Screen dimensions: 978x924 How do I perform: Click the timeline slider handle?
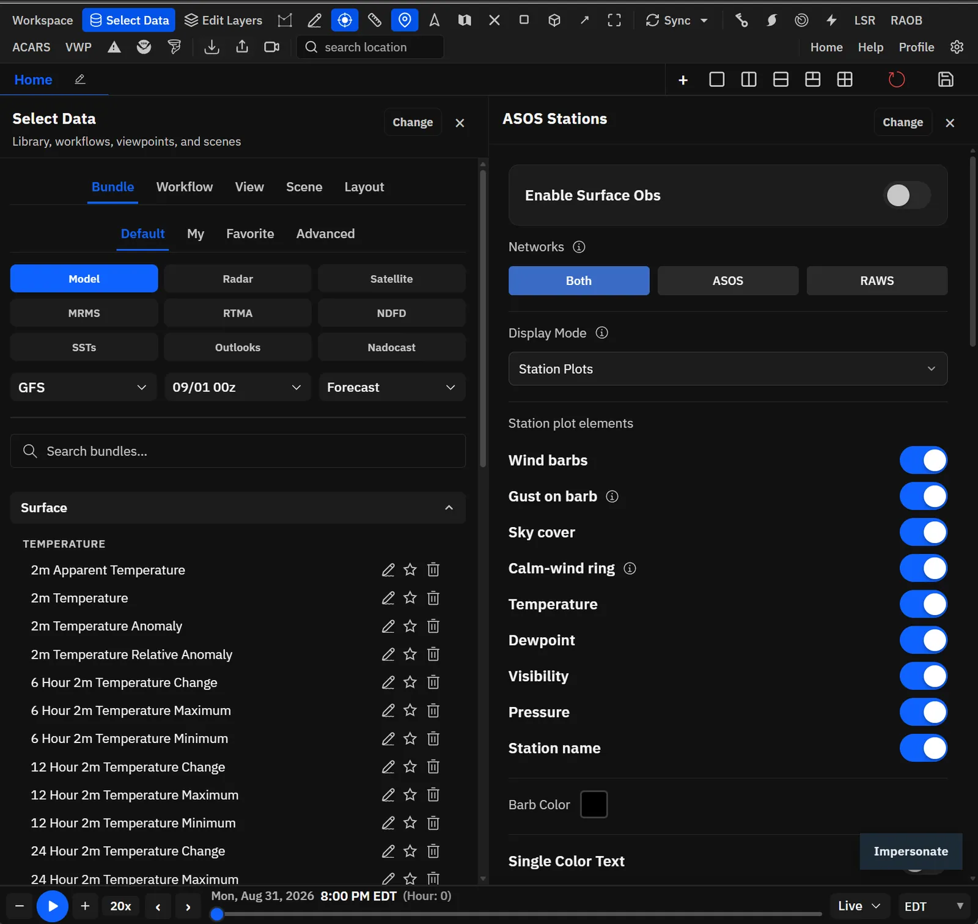pos(216,914)
